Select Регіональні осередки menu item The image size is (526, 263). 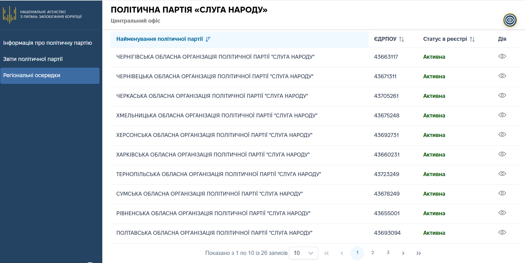50,76
